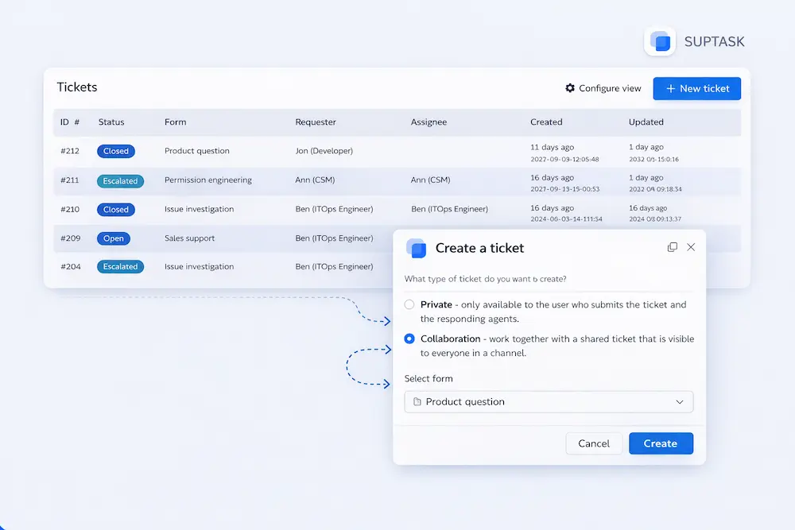The width and height of the screenshot is (795, 530).
Task: Click the Escalated badge on ticket #204
Action: [x=120, y=266]
